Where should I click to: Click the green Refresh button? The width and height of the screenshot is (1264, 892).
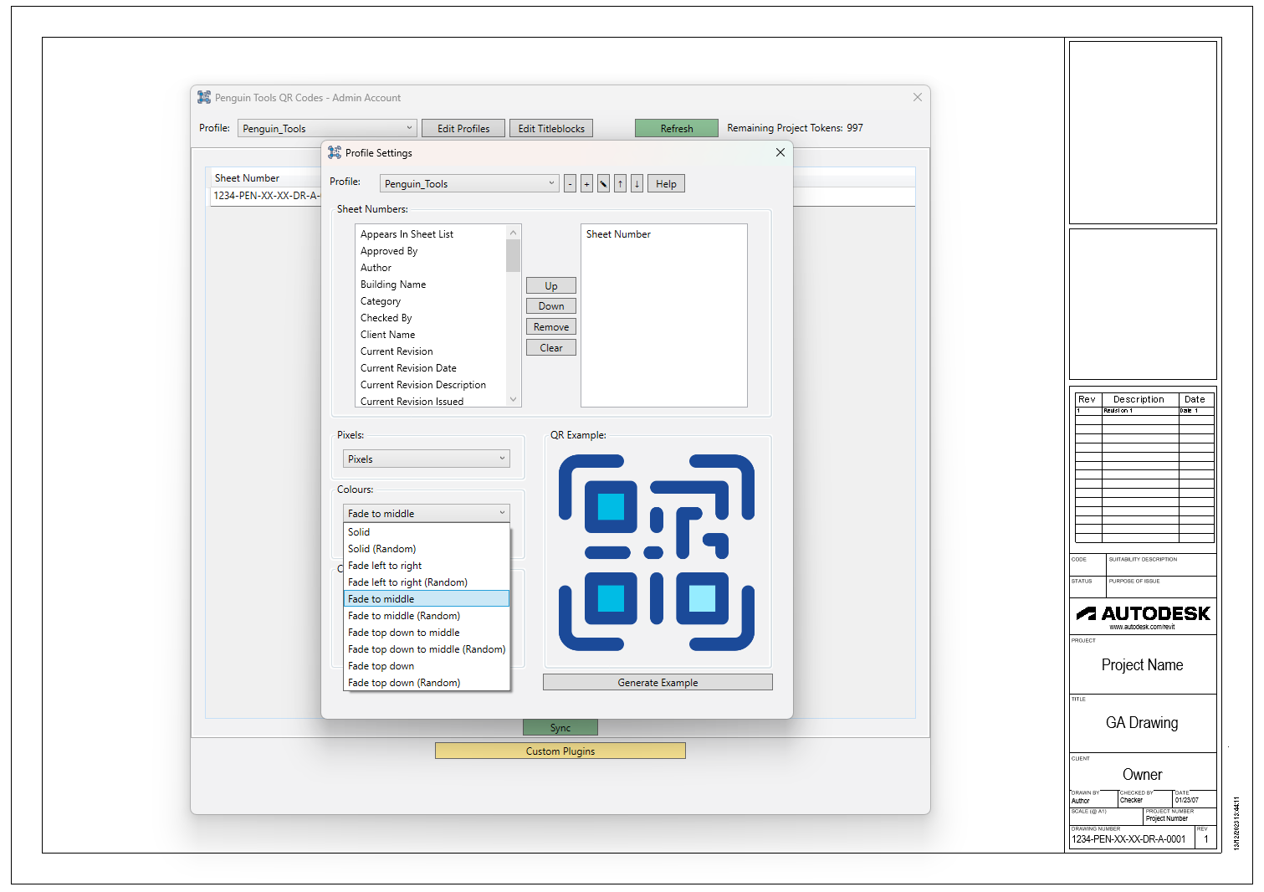click(x=677, y=128)
